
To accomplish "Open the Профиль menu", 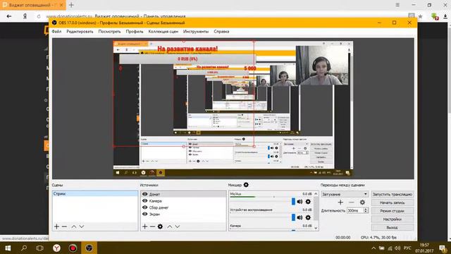I will [135, 31].
